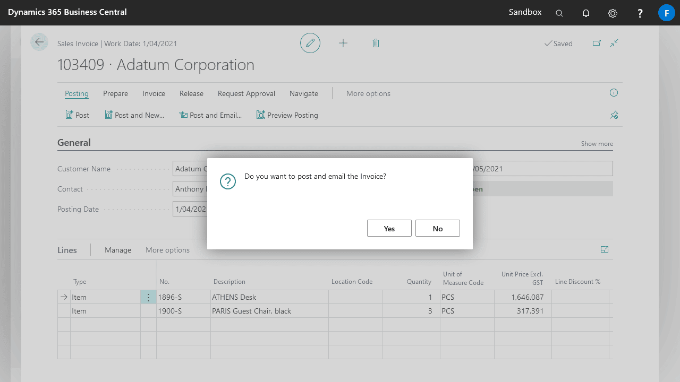Screen dimensions: 680x382
Task: Collapse the General section header
Action: point(74,143)
